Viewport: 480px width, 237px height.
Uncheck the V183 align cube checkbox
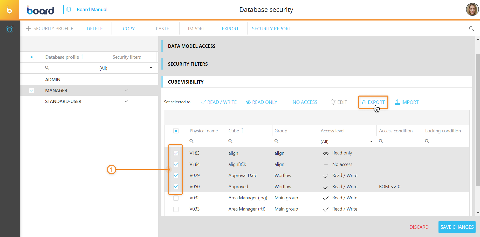point(176,153)
